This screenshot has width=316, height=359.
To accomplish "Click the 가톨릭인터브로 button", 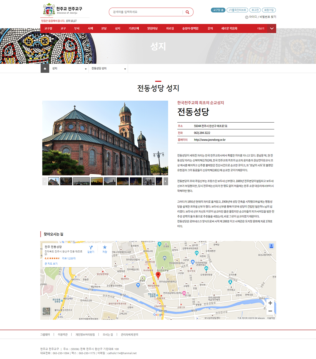I will point(237,10).
